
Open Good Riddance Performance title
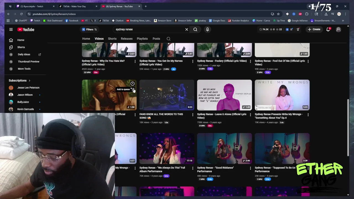pos(215,169)
